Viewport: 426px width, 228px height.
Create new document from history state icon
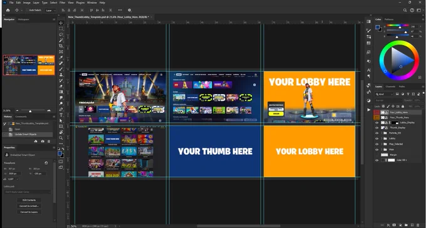pyautogui.click(x=36, y=142)
